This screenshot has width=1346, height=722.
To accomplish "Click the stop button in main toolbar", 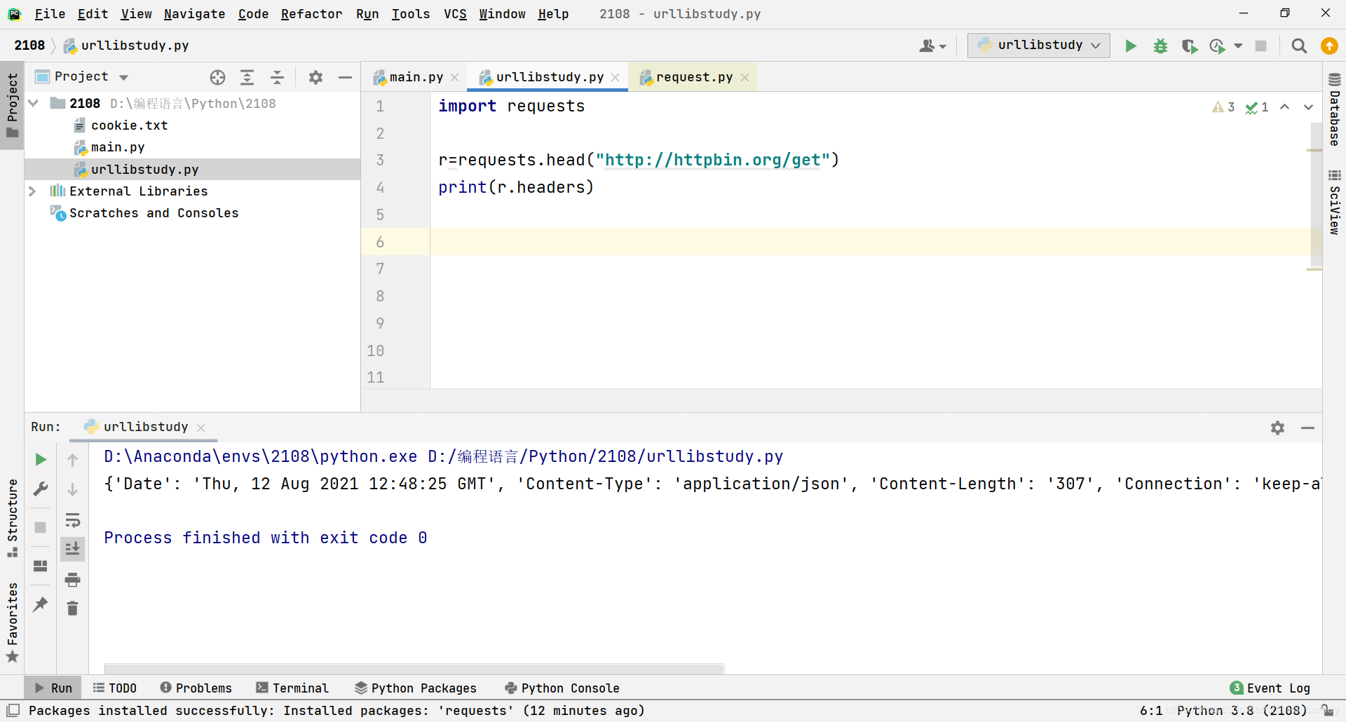I will [x=1260, y=46].
